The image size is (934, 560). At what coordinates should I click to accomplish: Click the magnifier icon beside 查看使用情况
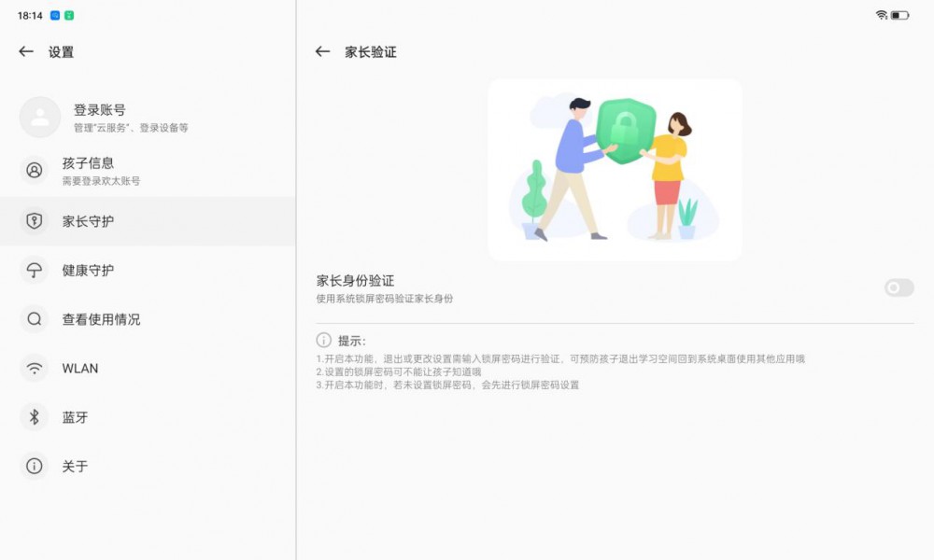coord(34,319)
